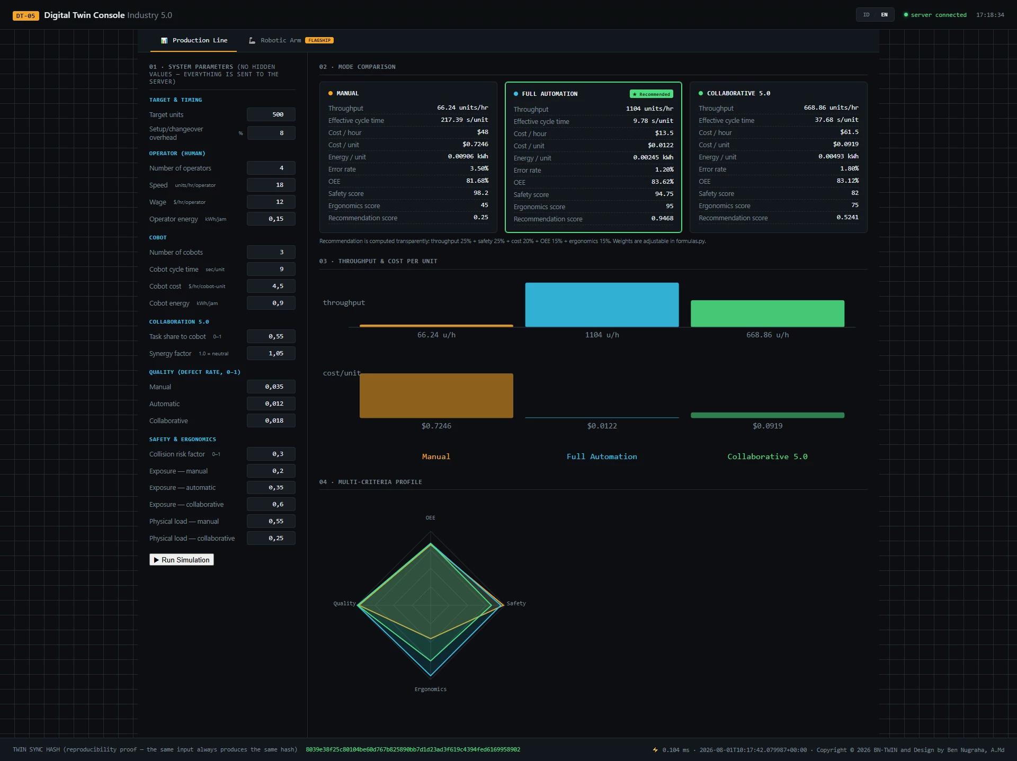The height and width of the screenshot is (761, 1017).
Task: Click the green server connected status dot
Action: click(x=906, y=15)
